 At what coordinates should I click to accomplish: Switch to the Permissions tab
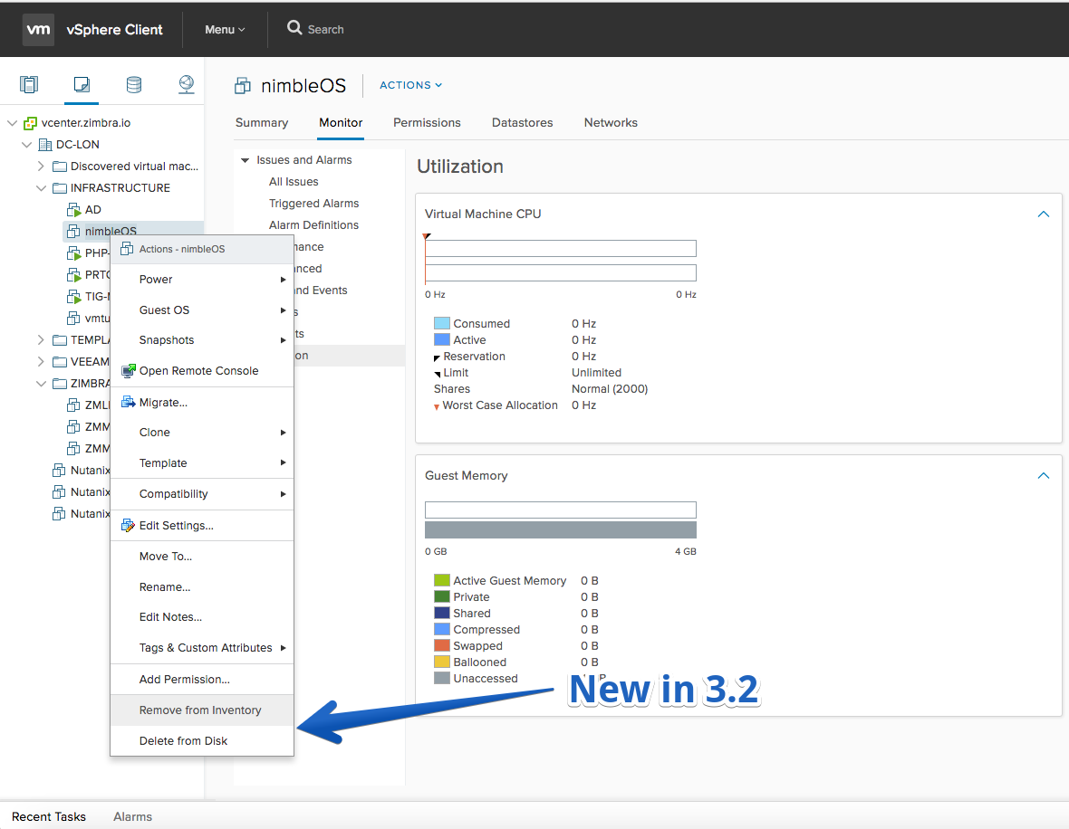pyautogui.click(x=427, y=122)
